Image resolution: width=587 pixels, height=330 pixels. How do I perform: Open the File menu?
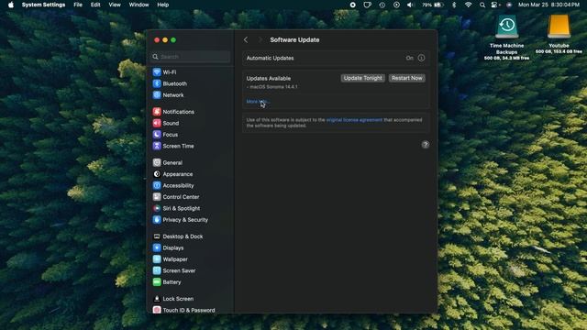coord(78,5)
